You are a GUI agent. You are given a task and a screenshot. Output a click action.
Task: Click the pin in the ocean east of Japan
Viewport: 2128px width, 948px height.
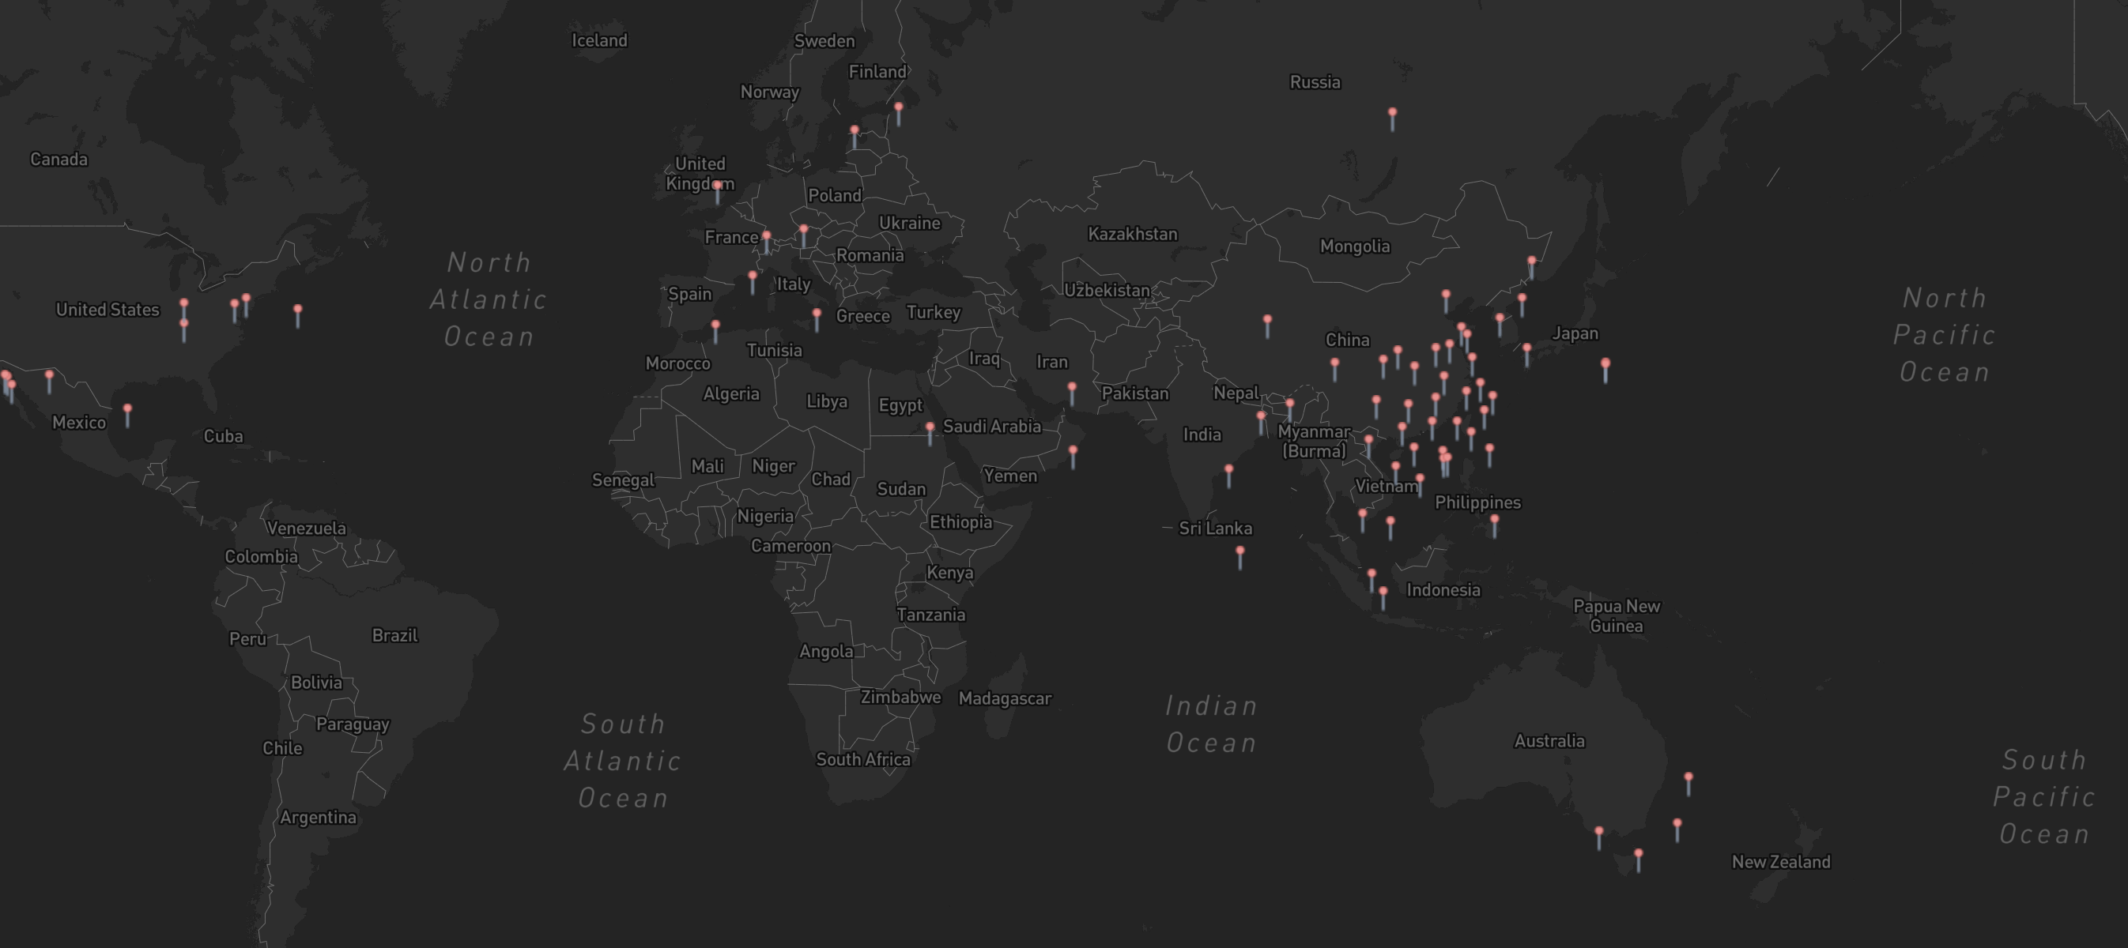(1605, 364)
